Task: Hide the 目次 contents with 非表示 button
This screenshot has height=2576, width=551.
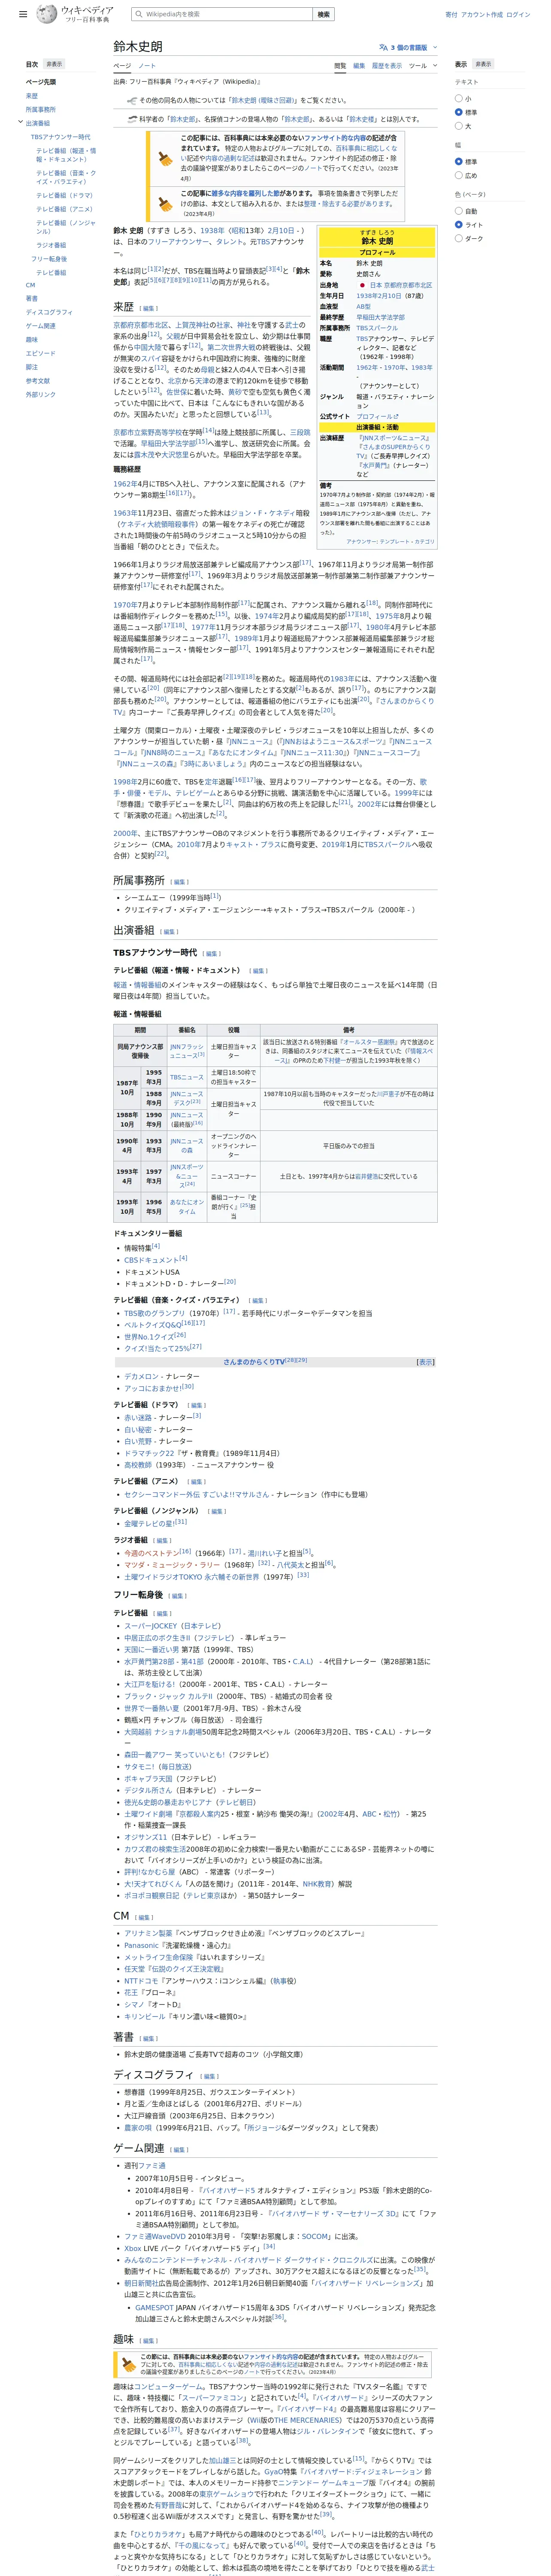Action: [x=54, y=64]
